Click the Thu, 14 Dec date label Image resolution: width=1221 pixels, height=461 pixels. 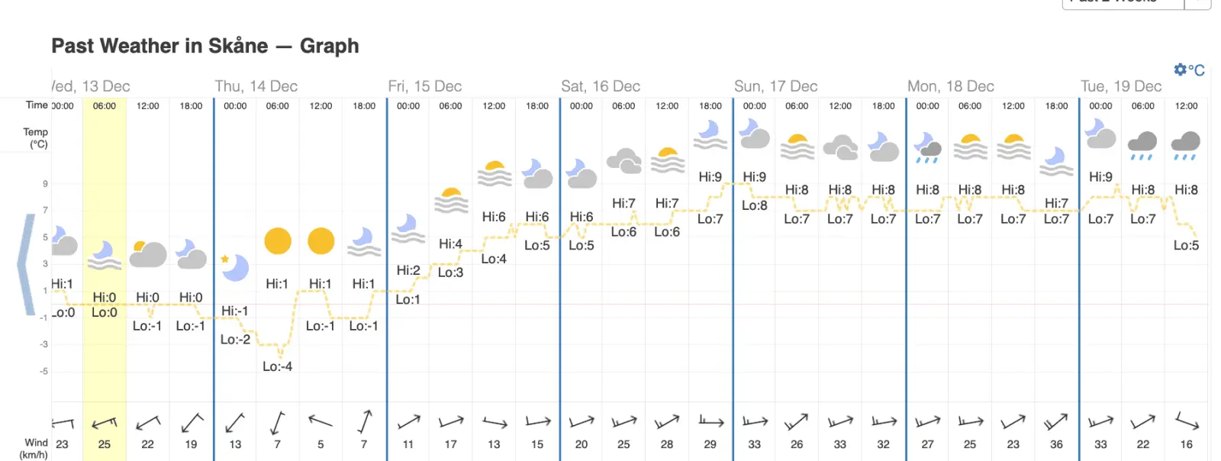tap(256, 86)
